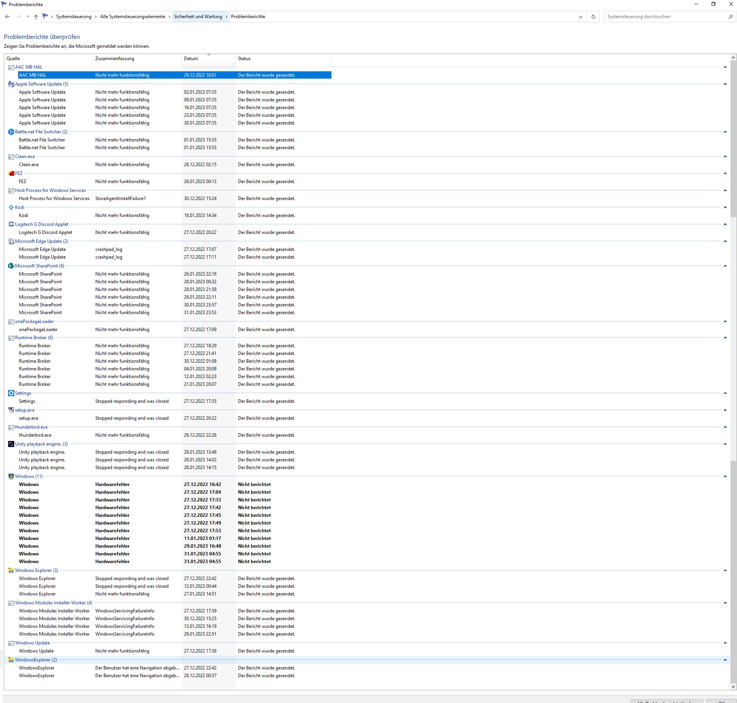Go back using the back arrow

pyautogui.click(x=7, y=17)
